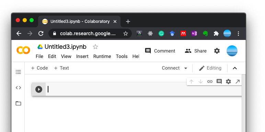This screenshot has height=132, width=265.
Task: Collapse the header with chevron
Action: coord(235,68)
